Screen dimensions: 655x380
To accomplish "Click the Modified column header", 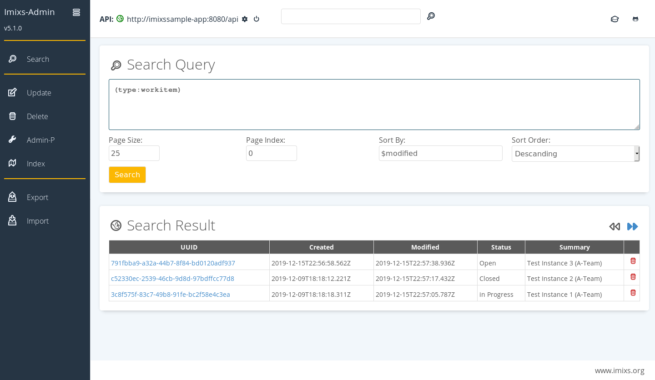I will tap(425, 247).
